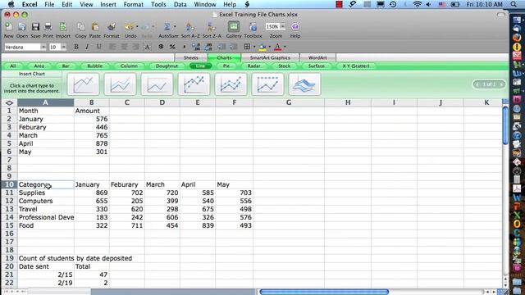The width and height of the screenshot is (525, 295).
Task: Toggle the Gallery toolbar icon
Action: tap(234, 26)
